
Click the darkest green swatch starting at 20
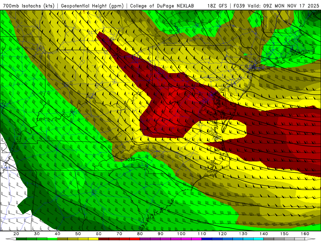tap(21, 239)
